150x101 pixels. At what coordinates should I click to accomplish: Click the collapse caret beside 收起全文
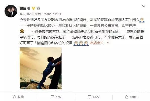click(108, 43)
